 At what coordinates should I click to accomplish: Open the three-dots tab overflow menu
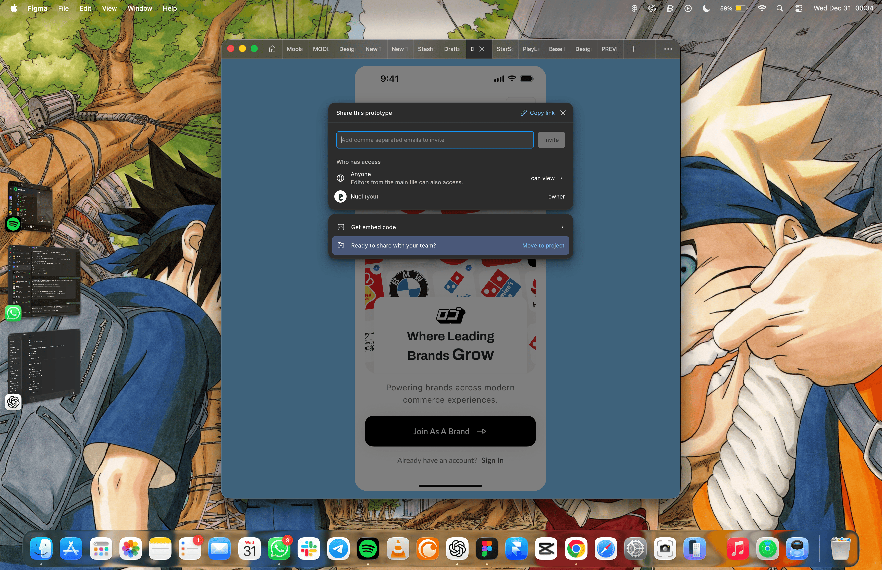[x=668, y=49]
